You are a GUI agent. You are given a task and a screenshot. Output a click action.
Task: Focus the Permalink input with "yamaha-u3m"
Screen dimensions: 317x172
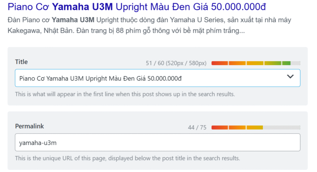(157, 143)
